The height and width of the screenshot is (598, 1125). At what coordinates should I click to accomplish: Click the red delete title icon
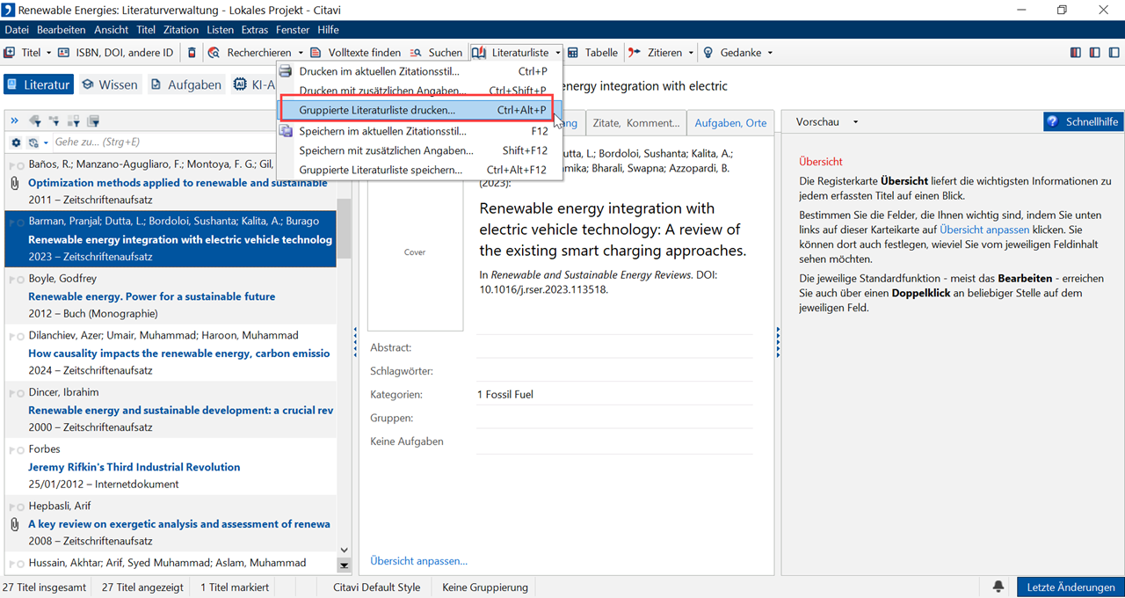(x=192, y=53)
